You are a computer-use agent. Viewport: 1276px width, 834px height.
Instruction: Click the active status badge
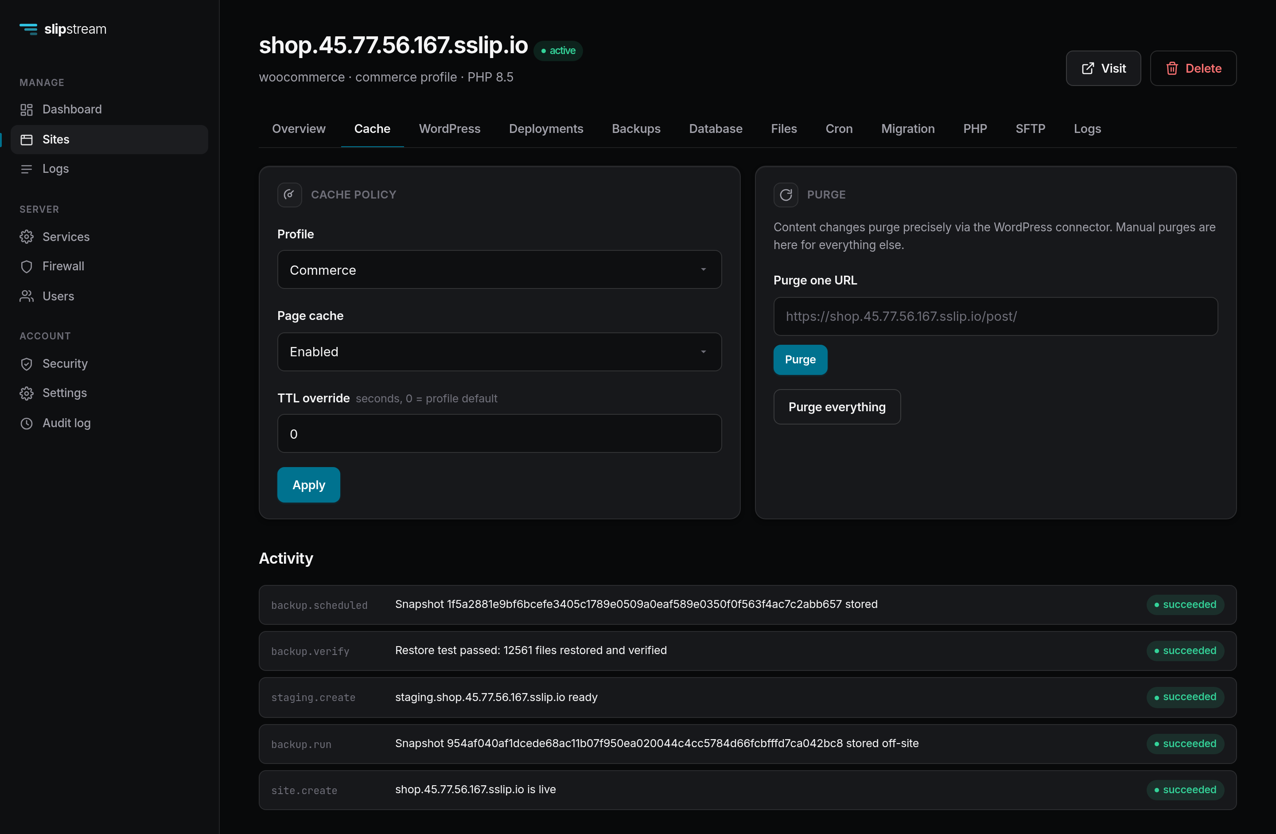pos(557,51)
